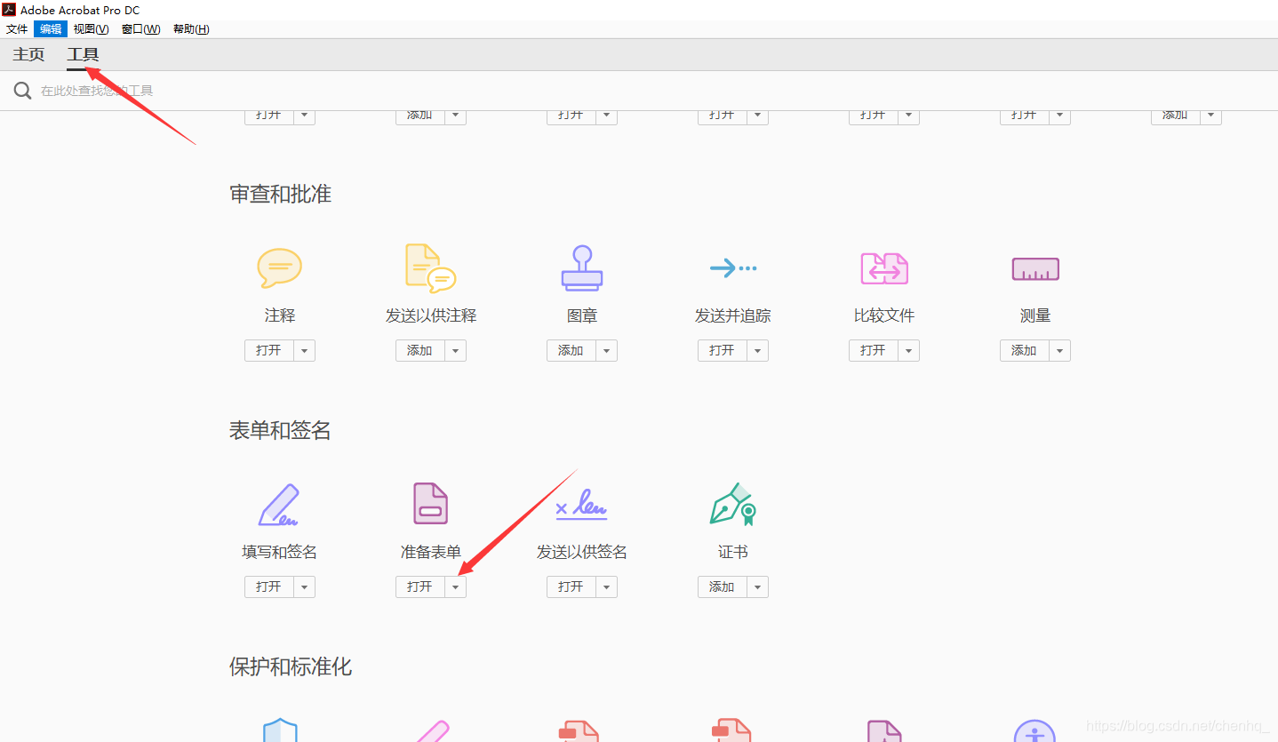Select the 发送以供签名 signature icon

(x=581, y=504)
